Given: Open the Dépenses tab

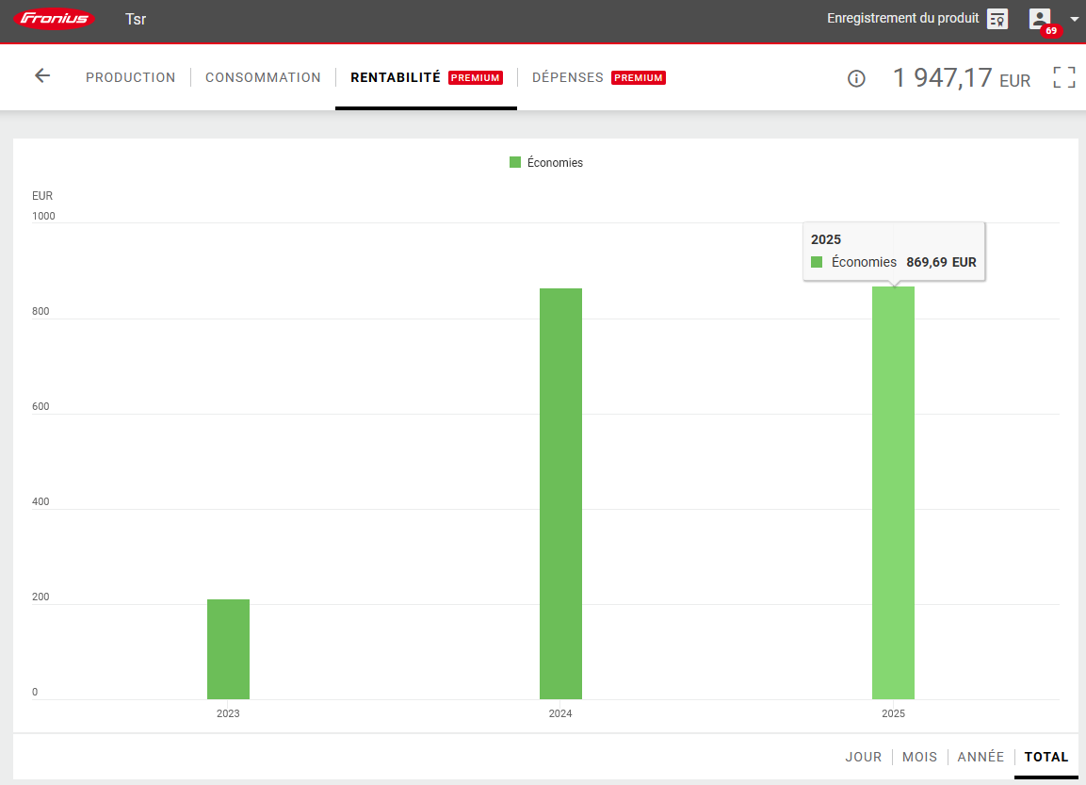Looking at the screenshot, I should pos(567,77).
